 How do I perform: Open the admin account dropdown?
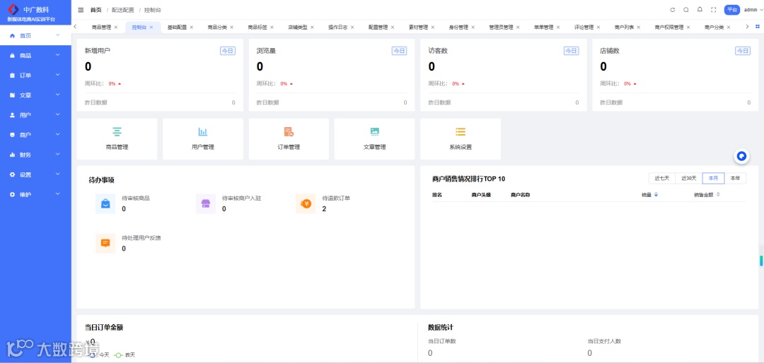coord(753,10)
